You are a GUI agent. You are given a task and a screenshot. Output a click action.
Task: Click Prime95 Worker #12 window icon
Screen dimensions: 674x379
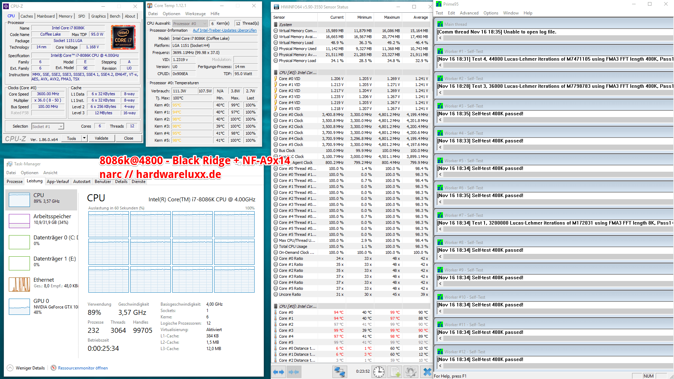point(440,352)
